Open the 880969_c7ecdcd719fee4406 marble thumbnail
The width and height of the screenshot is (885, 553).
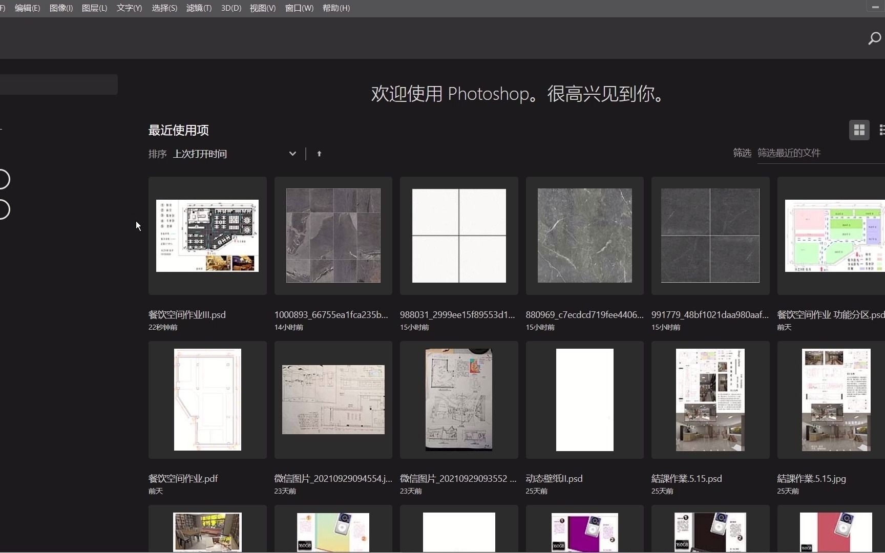[585, 236]
